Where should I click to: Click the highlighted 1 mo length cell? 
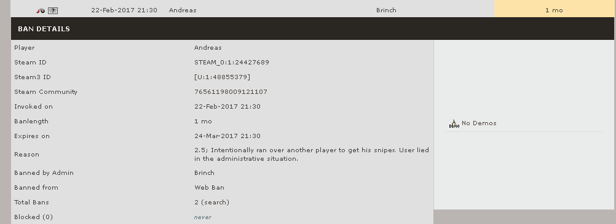point(554,10)
